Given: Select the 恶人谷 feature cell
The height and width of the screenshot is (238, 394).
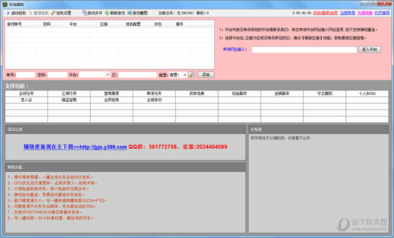Looking at the screenshot, I should (26, 100).
